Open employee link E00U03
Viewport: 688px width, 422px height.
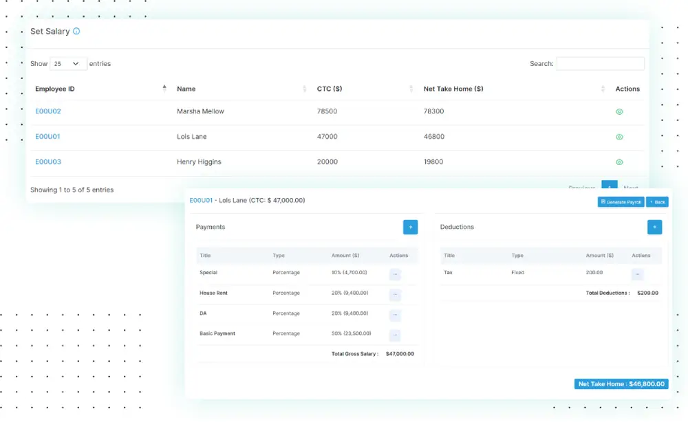point(48,162)
